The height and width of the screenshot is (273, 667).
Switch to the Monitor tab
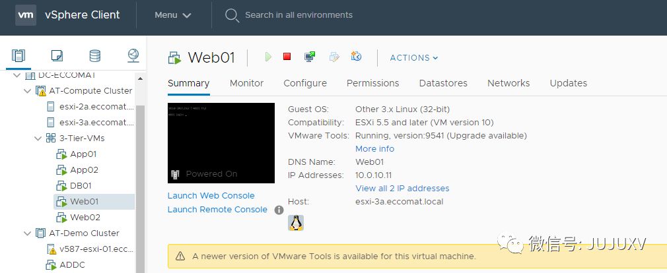point(246,83)
